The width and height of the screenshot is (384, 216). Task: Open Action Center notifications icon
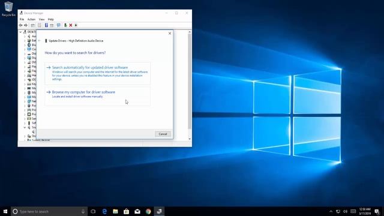pos(377,211)
